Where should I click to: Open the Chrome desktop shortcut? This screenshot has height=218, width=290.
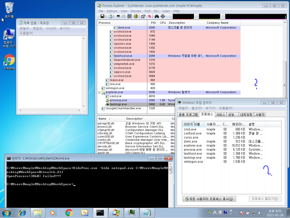[9, 62]
